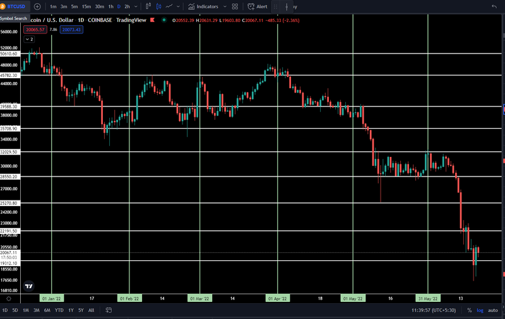Open the go to date icon
Screen dimensions: 505x319
pos(109,310)
